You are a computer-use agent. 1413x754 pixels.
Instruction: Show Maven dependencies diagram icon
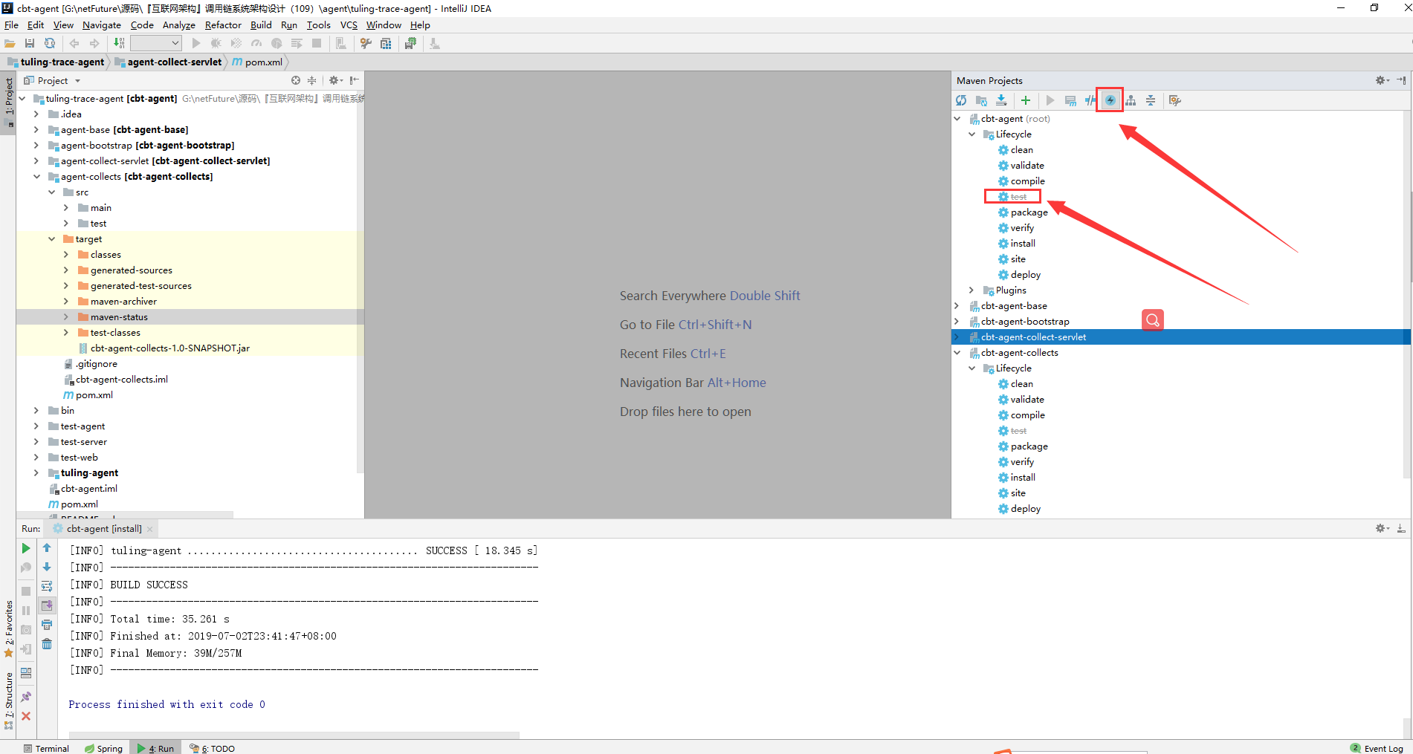pyautogui.click(x=1131, y=100)
